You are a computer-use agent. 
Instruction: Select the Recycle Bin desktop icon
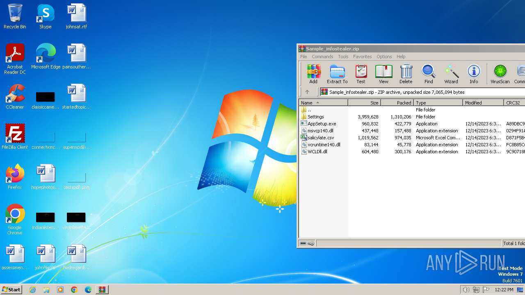[x=15, y=16]
